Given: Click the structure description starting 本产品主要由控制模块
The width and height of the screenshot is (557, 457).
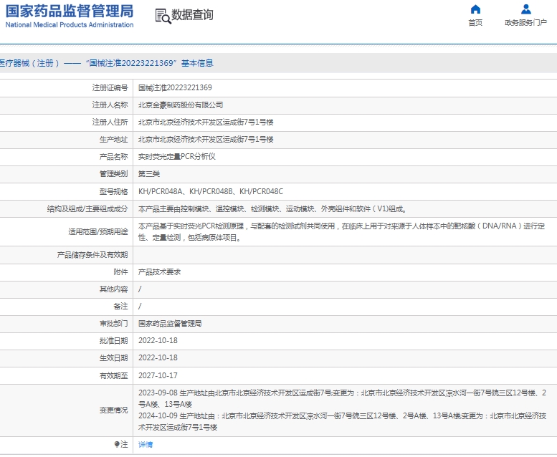Looking at the screenshot, I should 272,208.
